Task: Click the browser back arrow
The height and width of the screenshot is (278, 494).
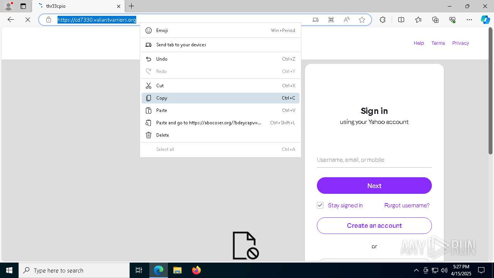Action: [11, 20]
